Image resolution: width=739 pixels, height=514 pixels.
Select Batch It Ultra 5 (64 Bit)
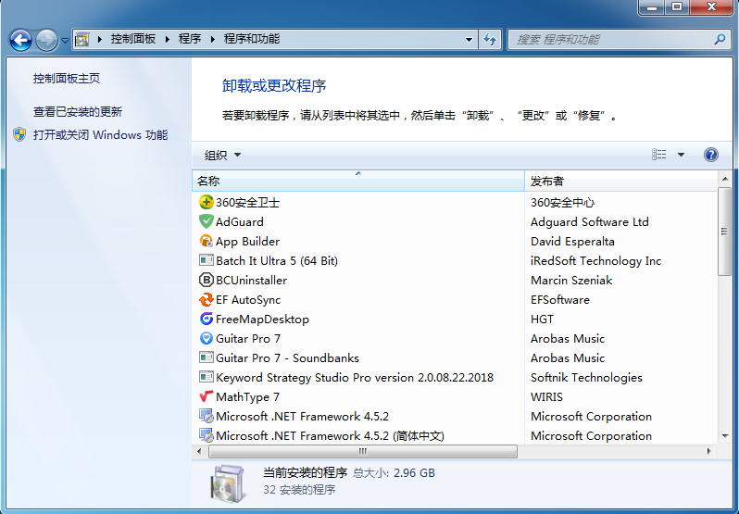277,260
